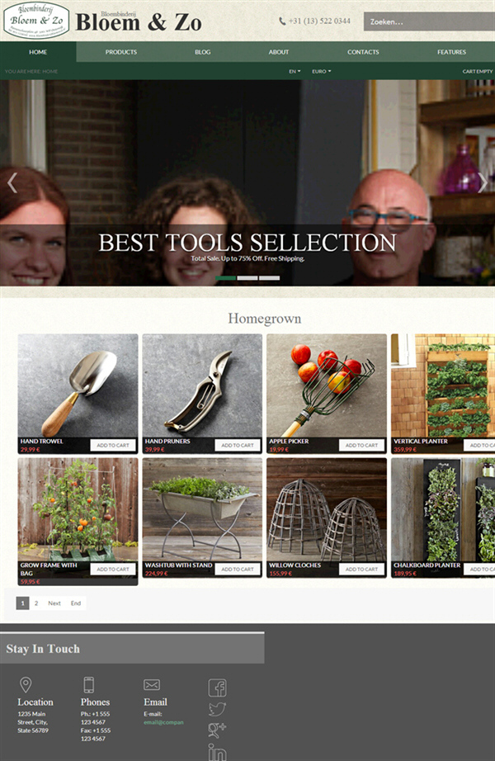
Task: Open the CART EMPTY dropdown
Action: [x=478, y=71]
